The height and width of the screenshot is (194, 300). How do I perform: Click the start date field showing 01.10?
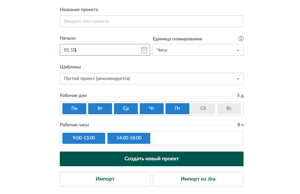pos(97,50)
